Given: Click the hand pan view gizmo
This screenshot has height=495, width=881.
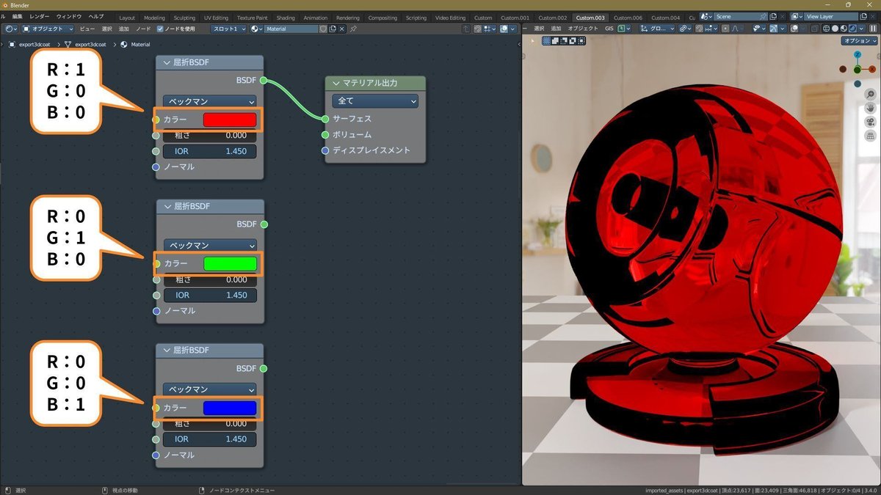Looking at the screenshot, I should (870, 108).
